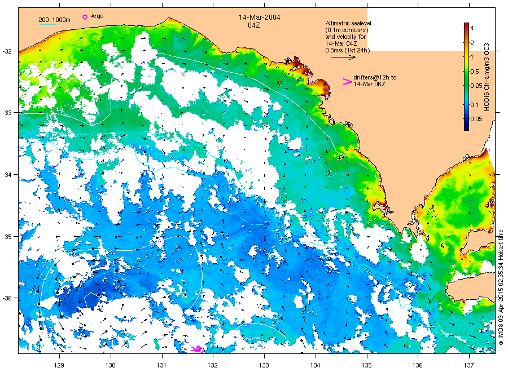Click the longitude label 133
The width and height of the screenshot is (508, 372).
(264, 365)
